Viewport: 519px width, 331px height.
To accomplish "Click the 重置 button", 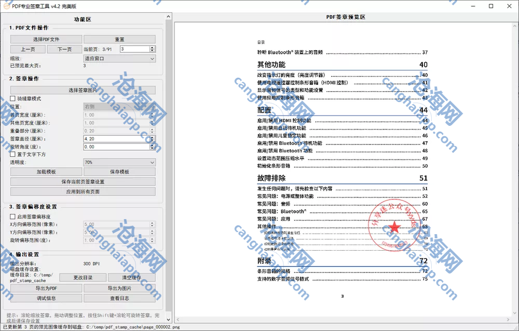I will pyautogui.click(x=119, y=39).
